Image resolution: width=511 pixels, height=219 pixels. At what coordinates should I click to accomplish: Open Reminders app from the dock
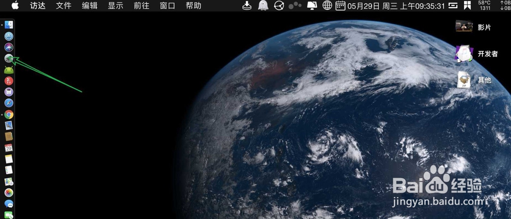(x=9, y=170)
